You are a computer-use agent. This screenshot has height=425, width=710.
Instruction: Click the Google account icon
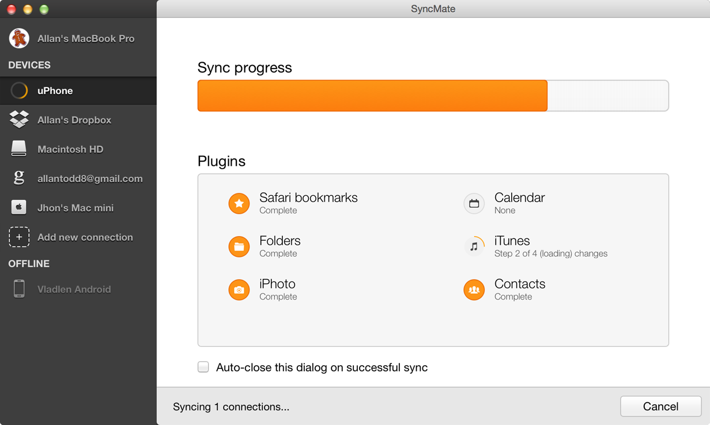click(x=19, y=179)
